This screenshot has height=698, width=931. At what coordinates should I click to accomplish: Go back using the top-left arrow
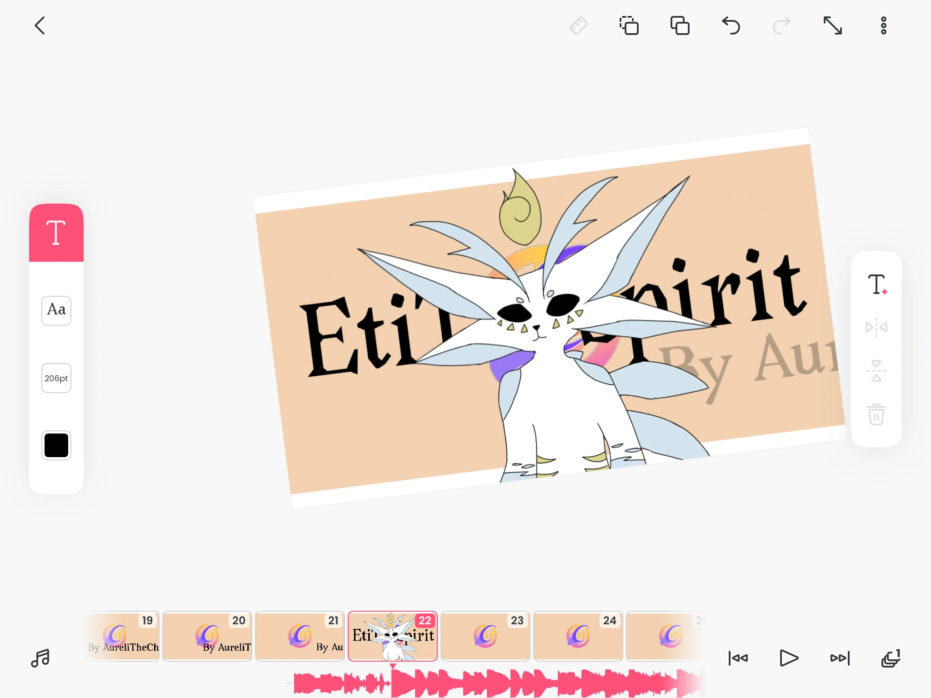point(40,25)
